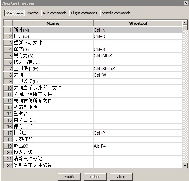Select the 保存会话... entry

(53, 127)
